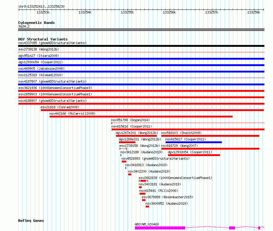The height and width of the screenshot is (231, 273).
Task: Click the nsv4337085 gnomADStructuralVariants label
Action: (x=52, y=43)
